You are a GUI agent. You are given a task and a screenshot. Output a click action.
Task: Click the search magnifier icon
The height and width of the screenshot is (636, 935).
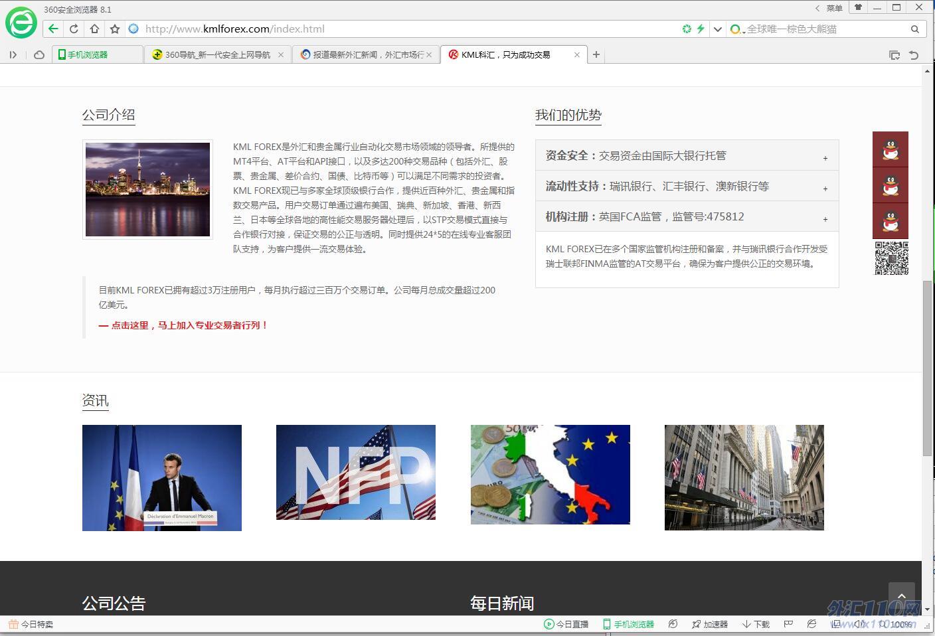[914, 29]
